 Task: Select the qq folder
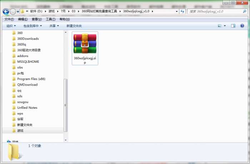[x=17, y=91]
